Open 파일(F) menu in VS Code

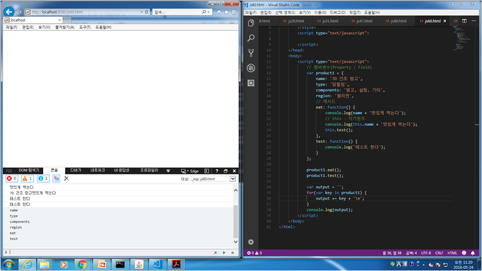click(x=251, y=12)
